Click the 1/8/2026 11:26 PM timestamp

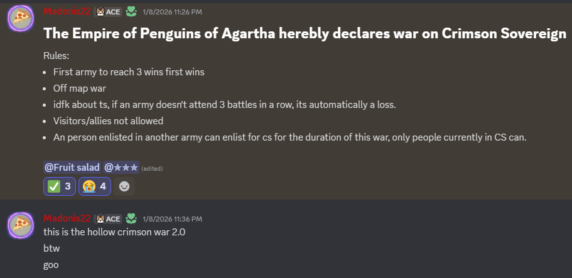coord(172,11)
